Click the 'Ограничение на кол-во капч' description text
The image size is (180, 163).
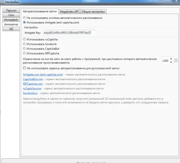pos(90,61)
